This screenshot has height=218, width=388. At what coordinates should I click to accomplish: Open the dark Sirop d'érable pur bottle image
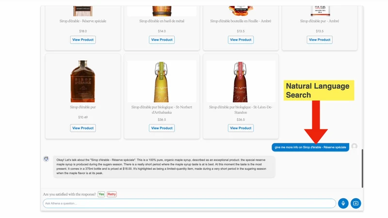(83, 81)
